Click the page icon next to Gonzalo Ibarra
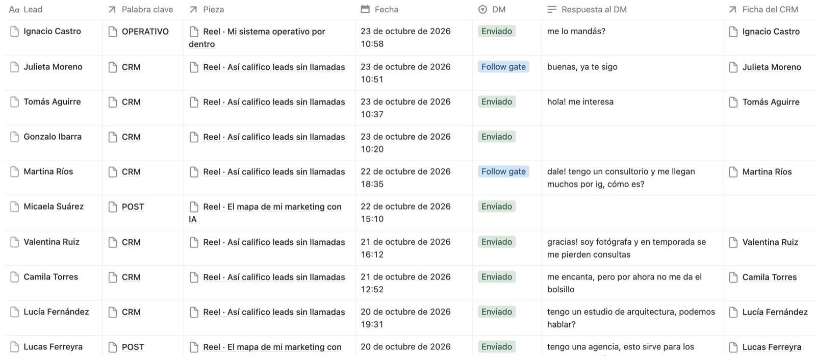This screenshot has width=816, height=356. 14,137
